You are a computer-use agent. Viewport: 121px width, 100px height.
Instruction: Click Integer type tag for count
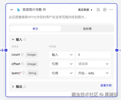[x=32, y=55]
